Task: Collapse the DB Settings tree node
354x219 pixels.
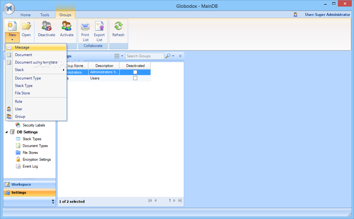Action: 7,132
